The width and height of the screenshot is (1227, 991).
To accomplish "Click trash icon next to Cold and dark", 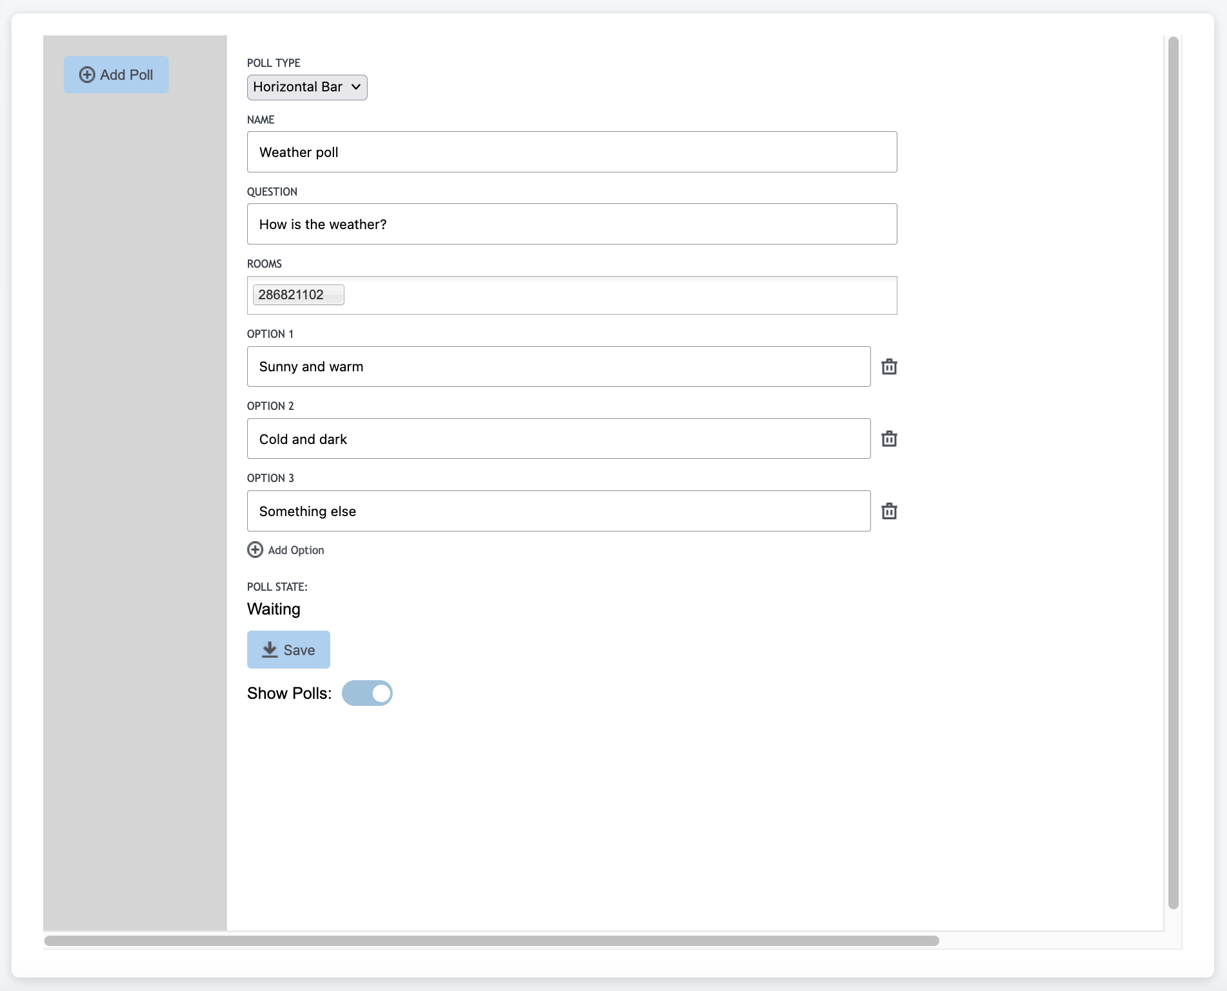I will 889,439.
